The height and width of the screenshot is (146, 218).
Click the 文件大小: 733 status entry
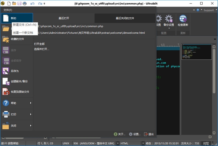[x=190, y=143]
